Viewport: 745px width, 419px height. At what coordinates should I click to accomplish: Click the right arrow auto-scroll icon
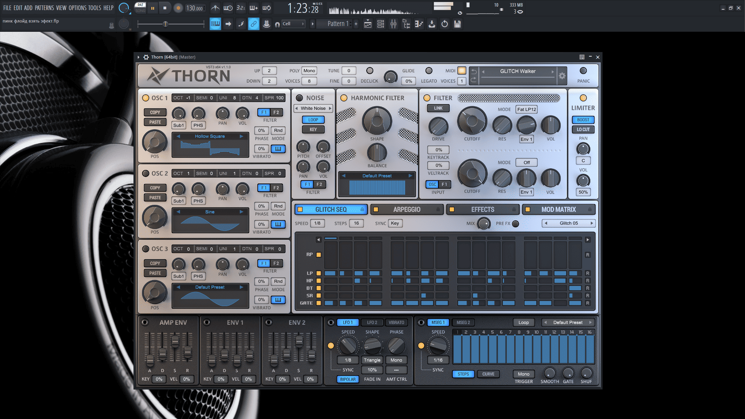[228, 24]
